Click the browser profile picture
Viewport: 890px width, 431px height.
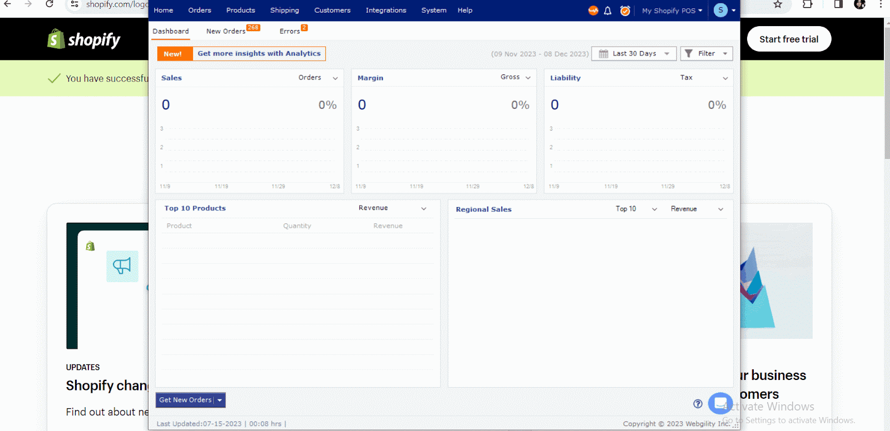[x=859, y=4]
